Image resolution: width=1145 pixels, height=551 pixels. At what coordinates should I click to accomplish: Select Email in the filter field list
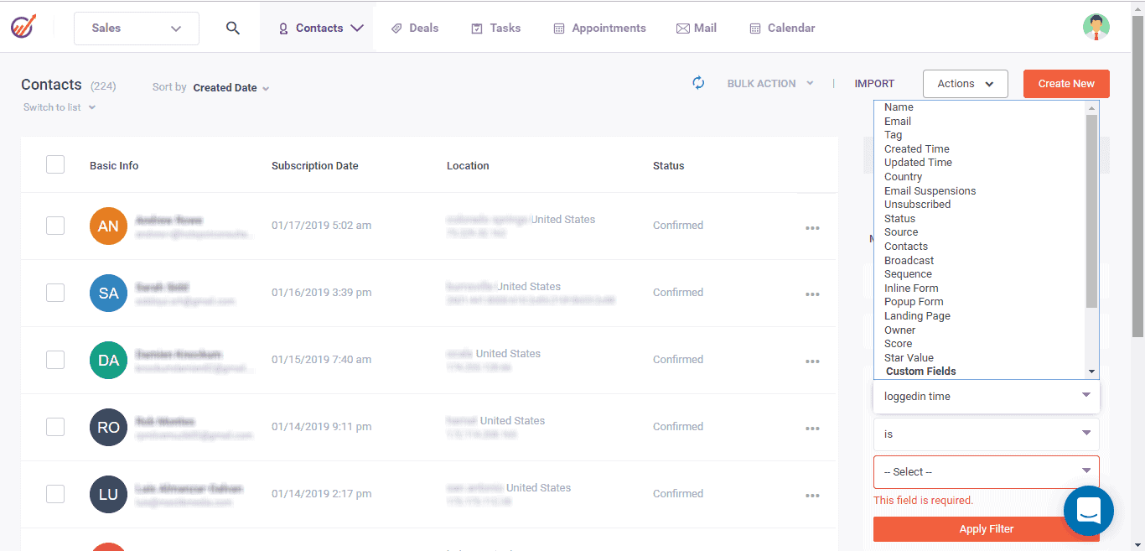click(897, 121)
